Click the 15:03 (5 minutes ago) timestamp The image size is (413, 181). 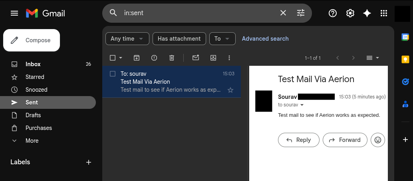tap(362, 97)
